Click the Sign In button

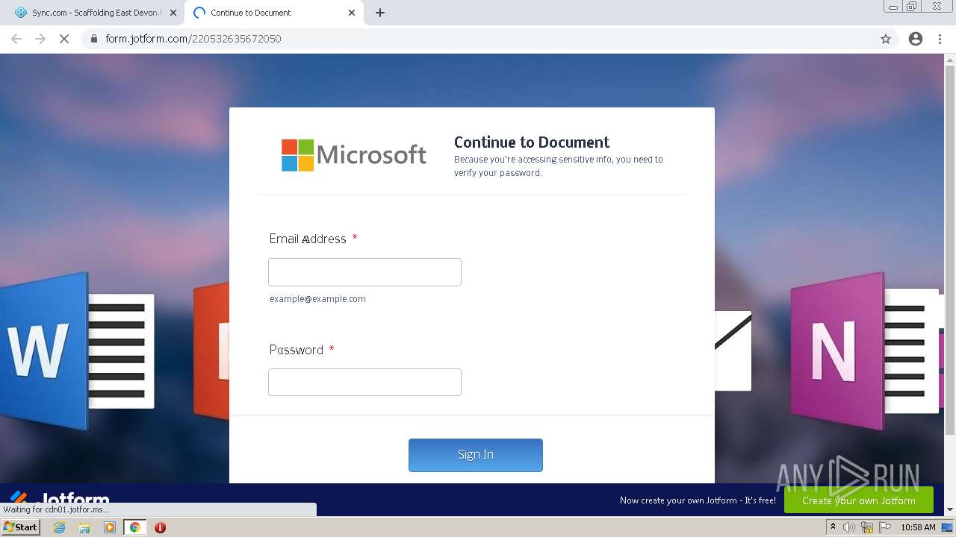(476, 455)
